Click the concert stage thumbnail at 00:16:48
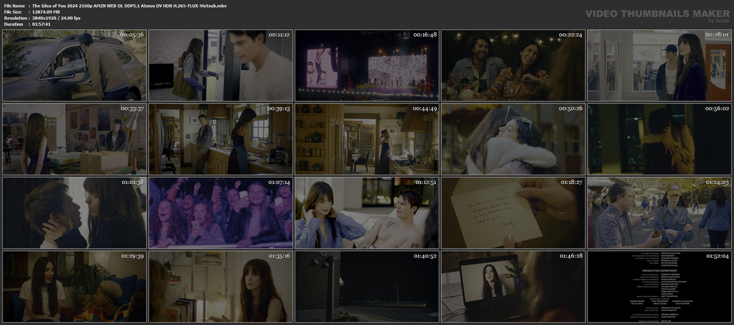This screenshot has height=325, width=734. [367, 65]
